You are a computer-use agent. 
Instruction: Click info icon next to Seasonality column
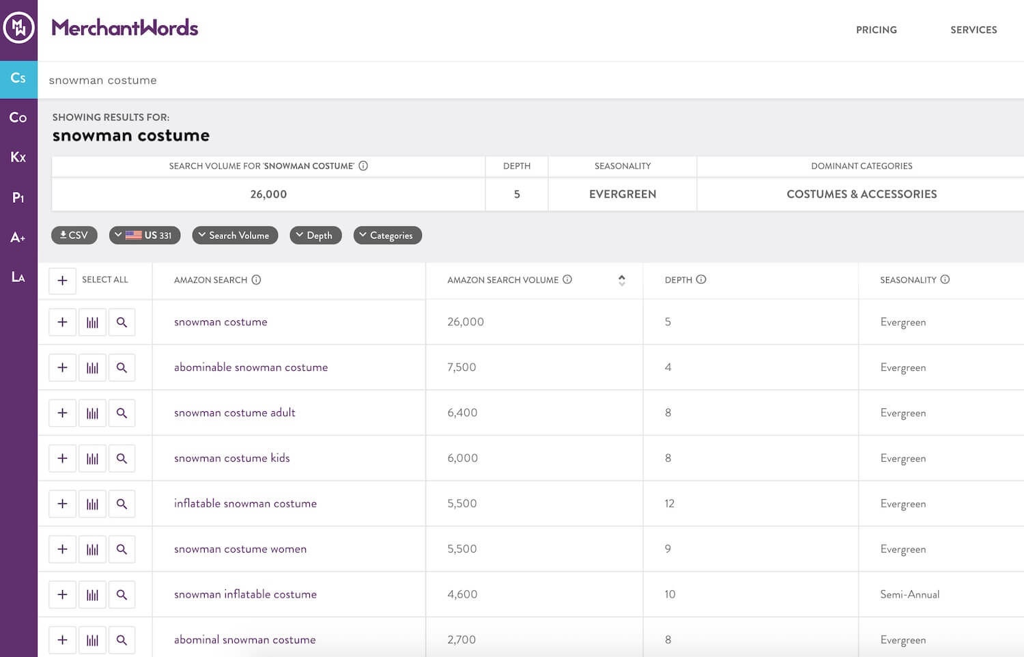(945, 279)
